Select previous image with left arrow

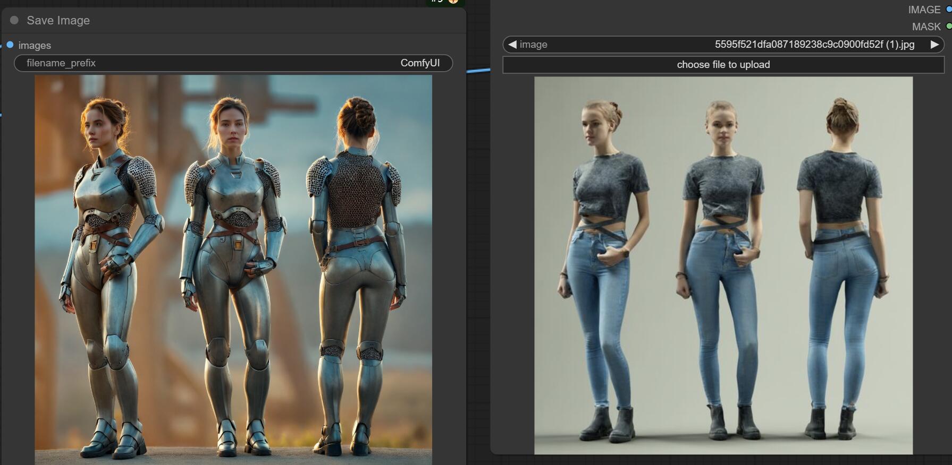pos(512,45)
